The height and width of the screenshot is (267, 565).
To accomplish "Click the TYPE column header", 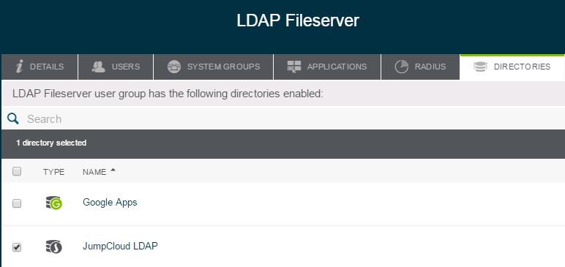I will click(53, 172).
